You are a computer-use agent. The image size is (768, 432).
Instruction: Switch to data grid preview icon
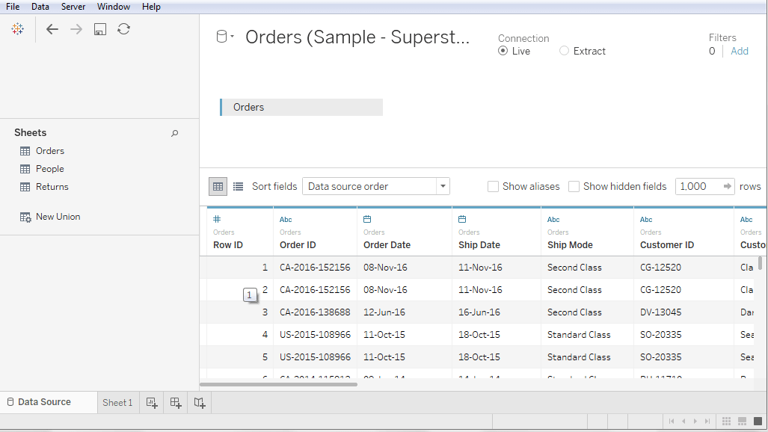coord(218,187)
